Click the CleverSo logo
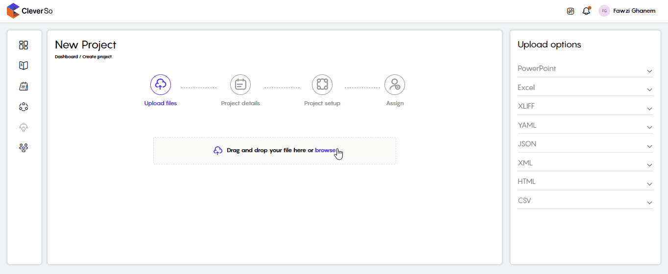Viewport: 668px width, 274px height. [30, 11]
